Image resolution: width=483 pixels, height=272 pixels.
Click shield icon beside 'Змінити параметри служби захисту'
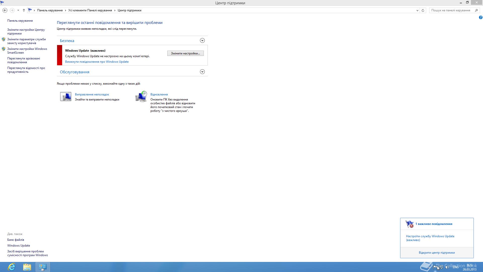tap(4, 39)
